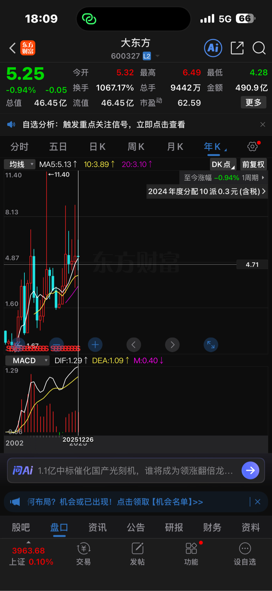Tap MA5:5.13 moving average value
272x591 pixels.
(58, 164)
